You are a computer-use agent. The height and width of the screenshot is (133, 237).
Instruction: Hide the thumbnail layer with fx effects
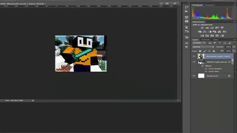pos(194,62)
